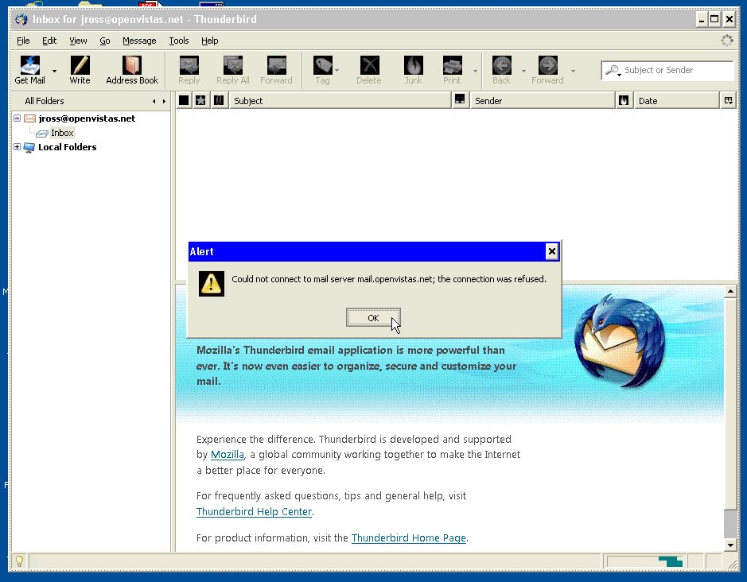
Task: Sort messages by the Subject column
Action: click(x=340, y=100)
